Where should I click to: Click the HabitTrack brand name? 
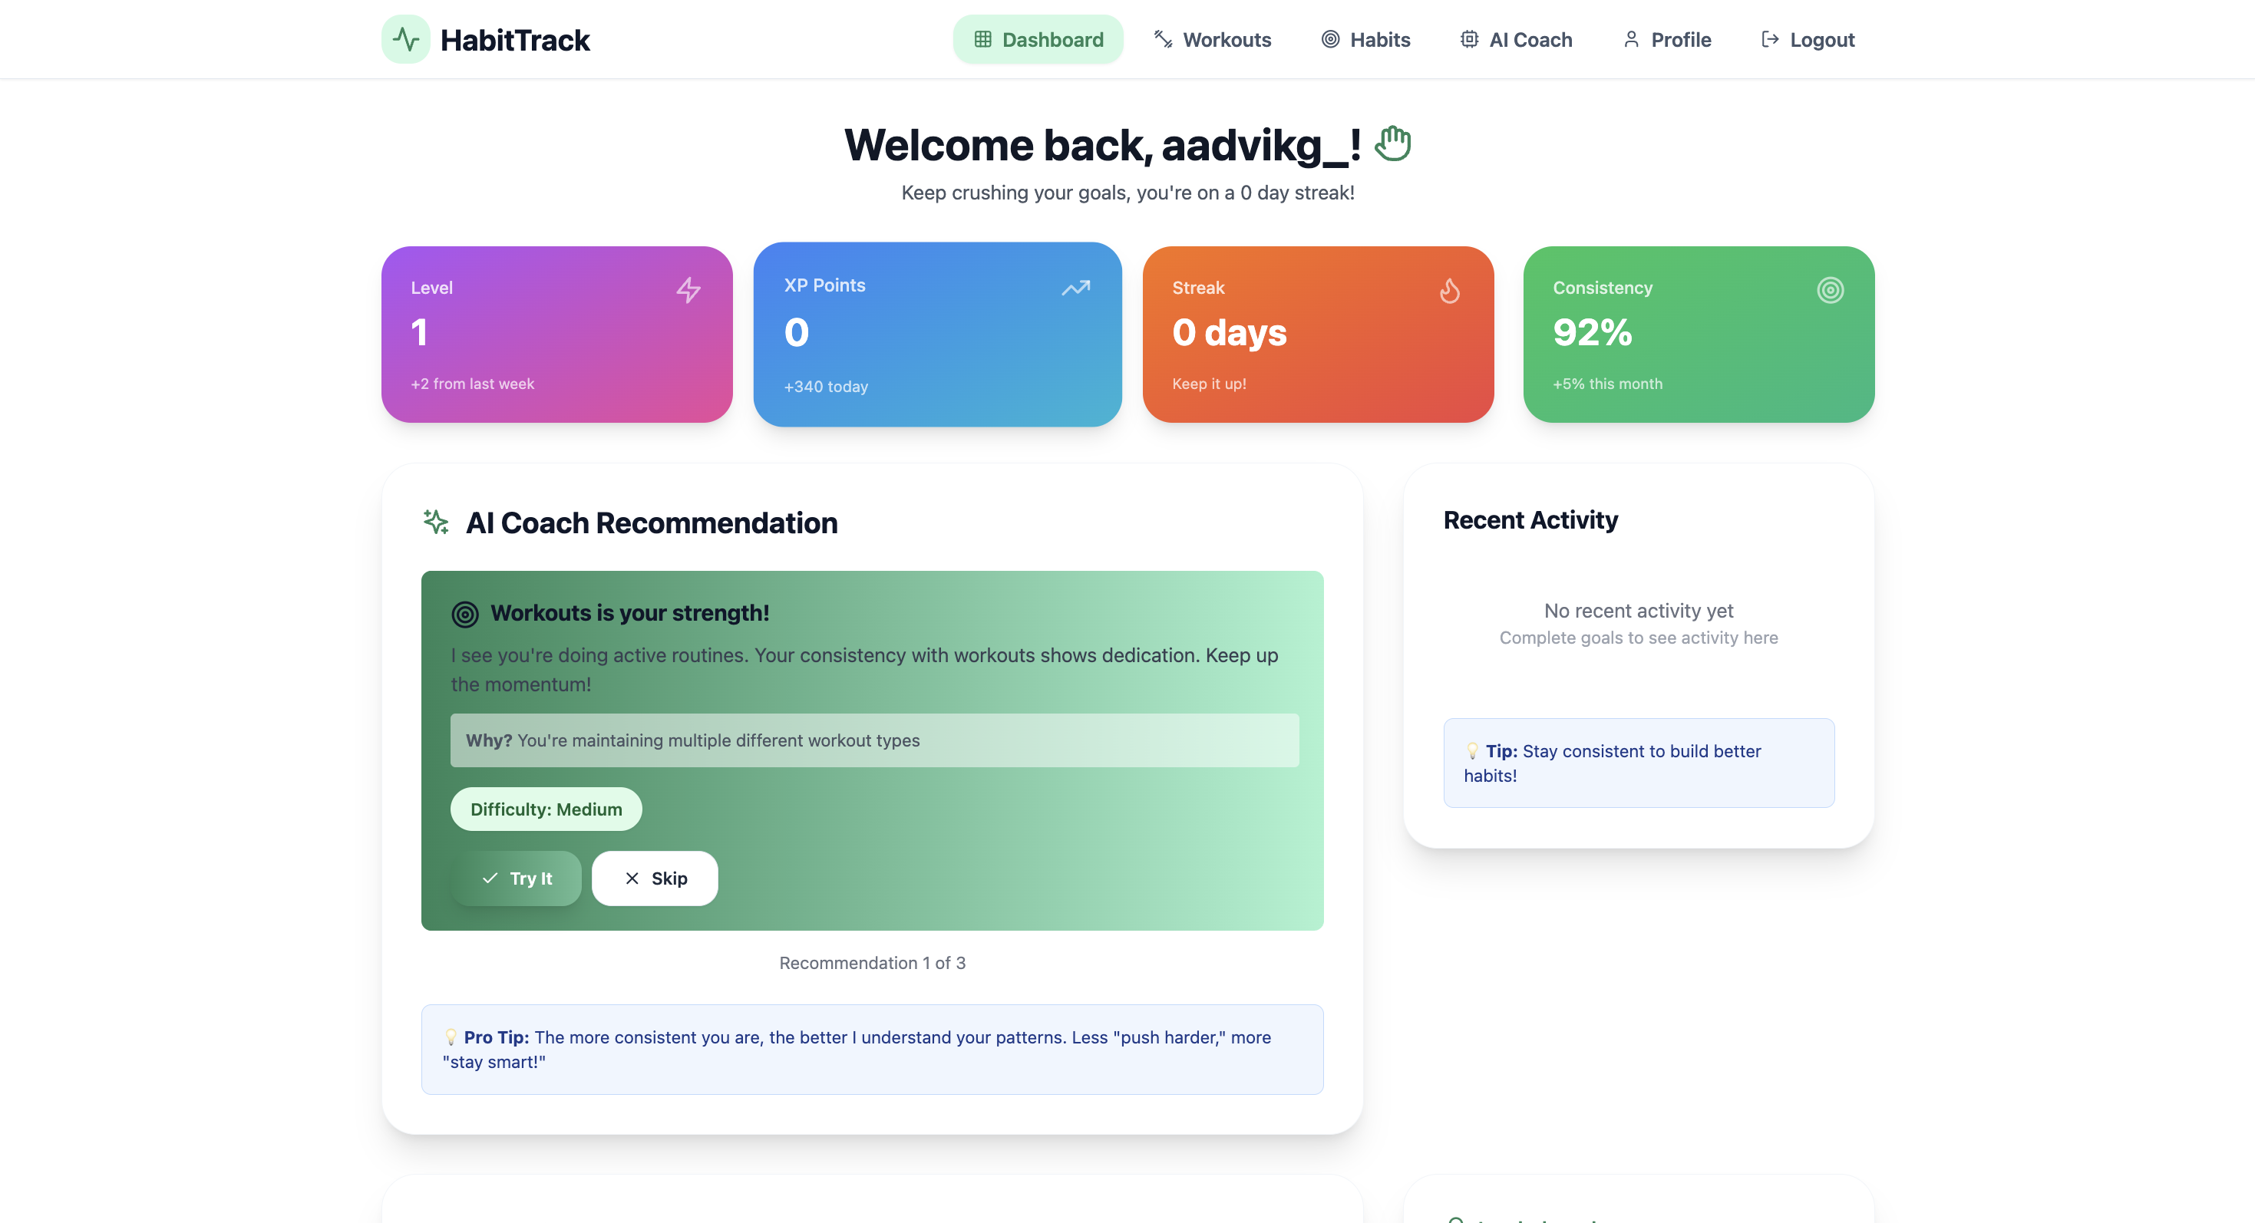tap(515, 40)
